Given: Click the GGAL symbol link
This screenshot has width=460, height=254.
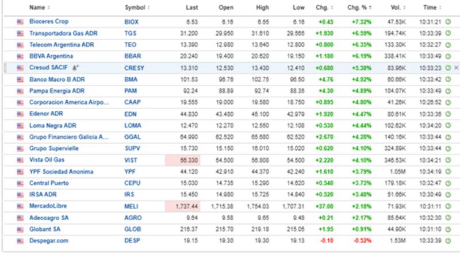Looking at the screenshot, I should 132,137.
